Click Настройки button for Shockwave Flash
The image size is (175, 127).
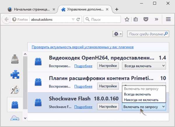pyautogui.click(x=108, y=107)
